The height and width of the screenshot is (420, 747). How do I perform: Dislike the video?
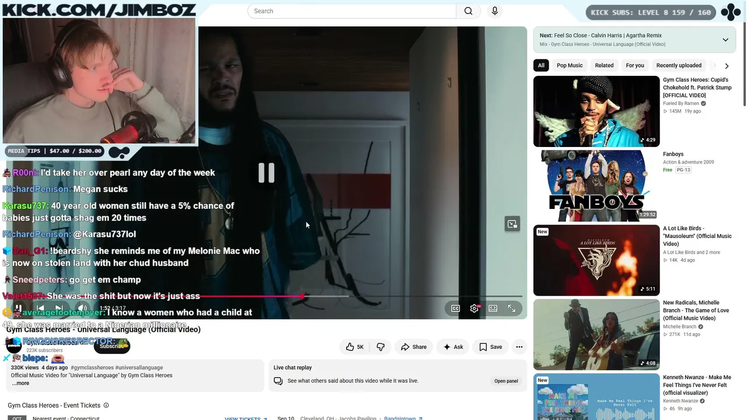click(381, 347)
